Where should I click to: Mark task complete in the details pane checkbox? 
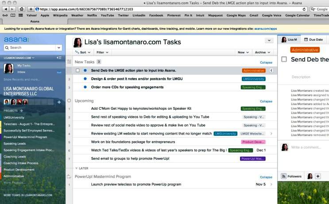tap(284, 59)
